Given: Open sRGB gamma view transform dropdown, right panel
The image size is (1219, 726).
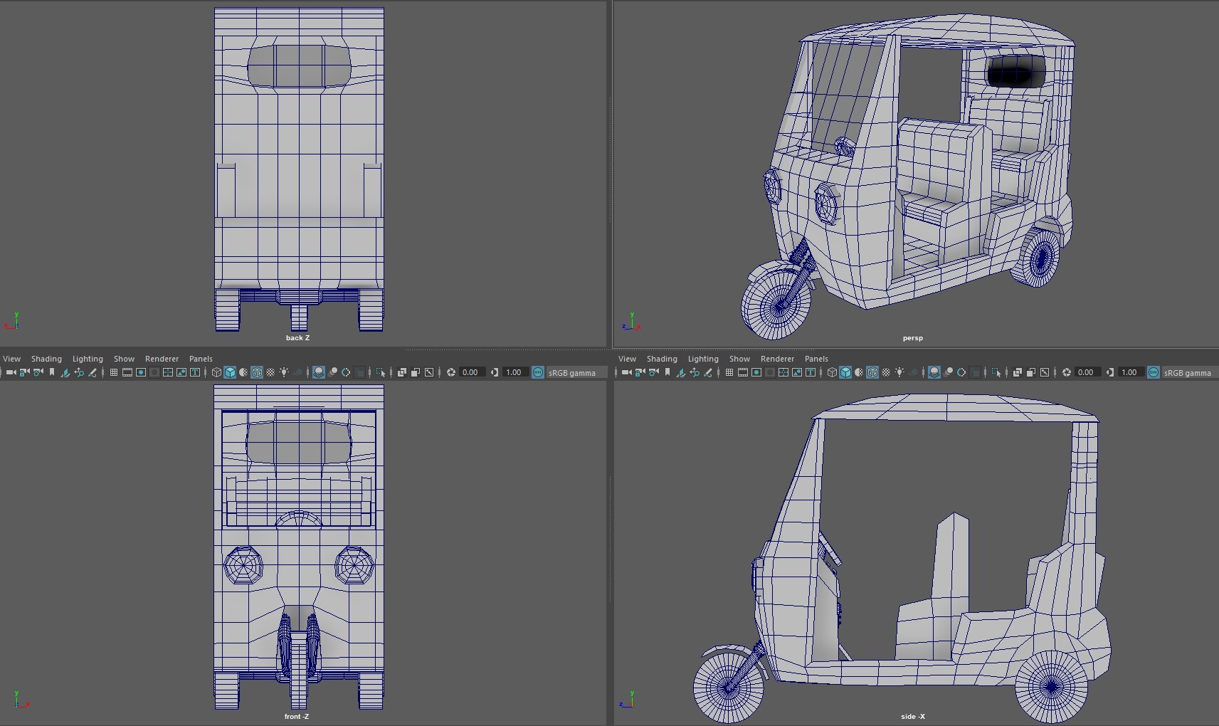Looking at the screenshot, I should click(x=1187, y=372).
